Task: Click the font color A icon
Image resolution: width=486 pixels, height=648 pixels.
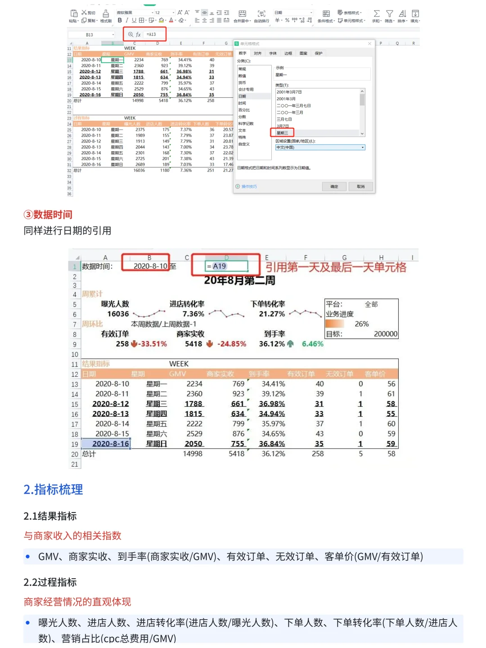Action: pyautogui.click(x=171, y=20)
